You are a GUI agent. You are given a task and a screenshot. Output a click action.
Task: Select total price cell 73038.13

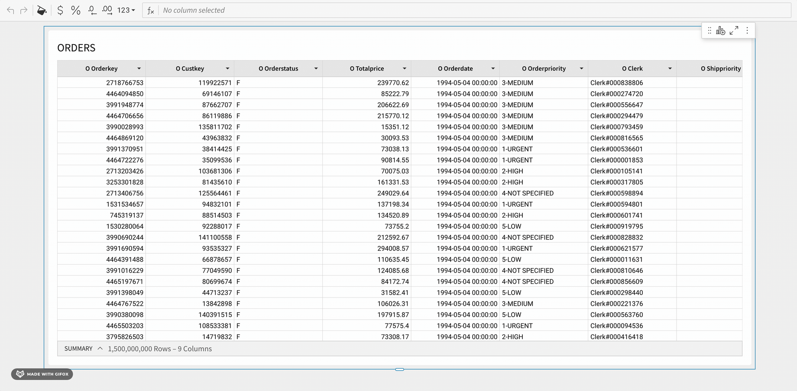[367, 149]
